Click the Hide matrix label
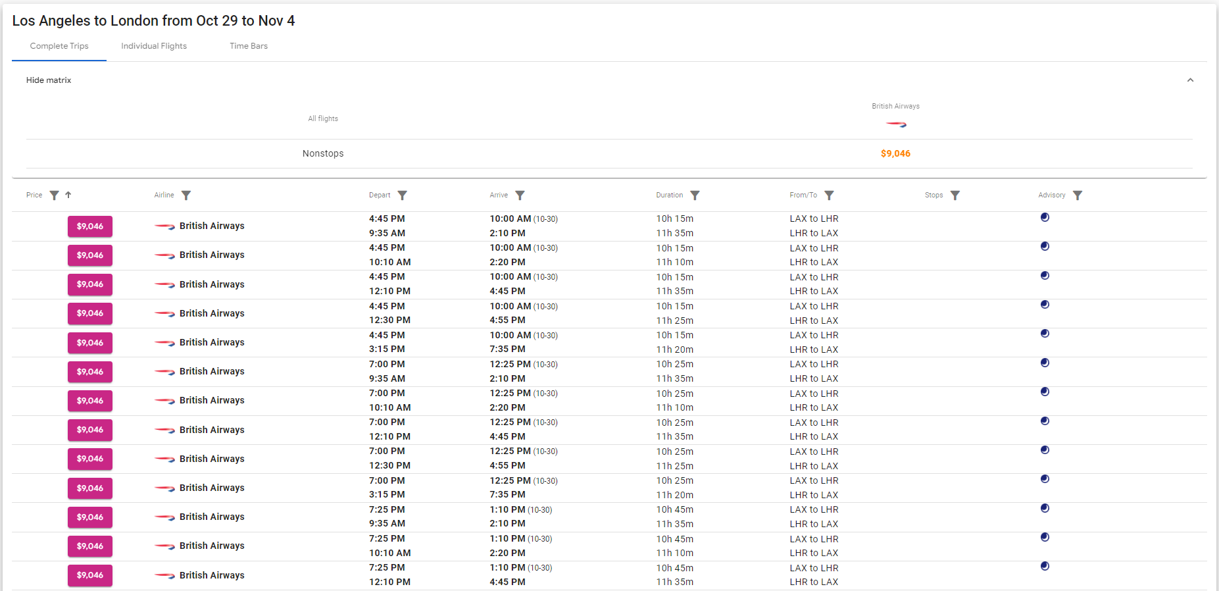 click(49, 80)
